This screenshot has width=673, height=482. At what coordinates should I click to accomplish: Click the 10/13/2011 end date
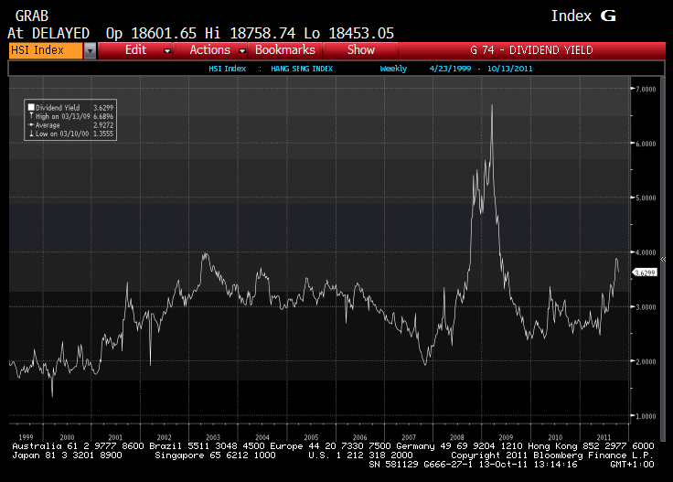point(509,69)
